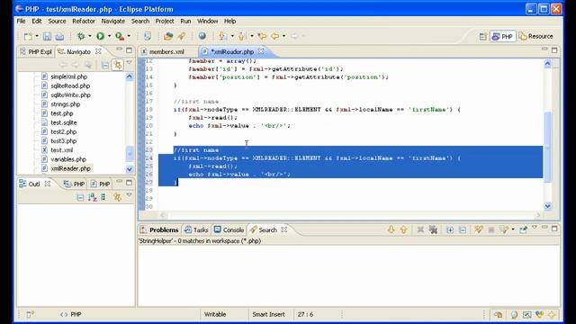The height and width of the screenshot is (324, 576).
Task: Show next match in Search view
Action: point(391,230)
